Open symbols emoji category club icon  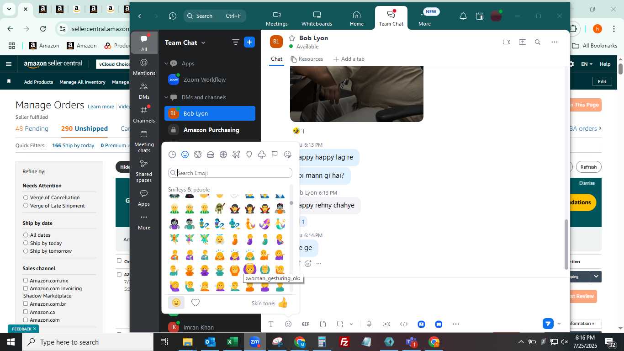(262, 154)
